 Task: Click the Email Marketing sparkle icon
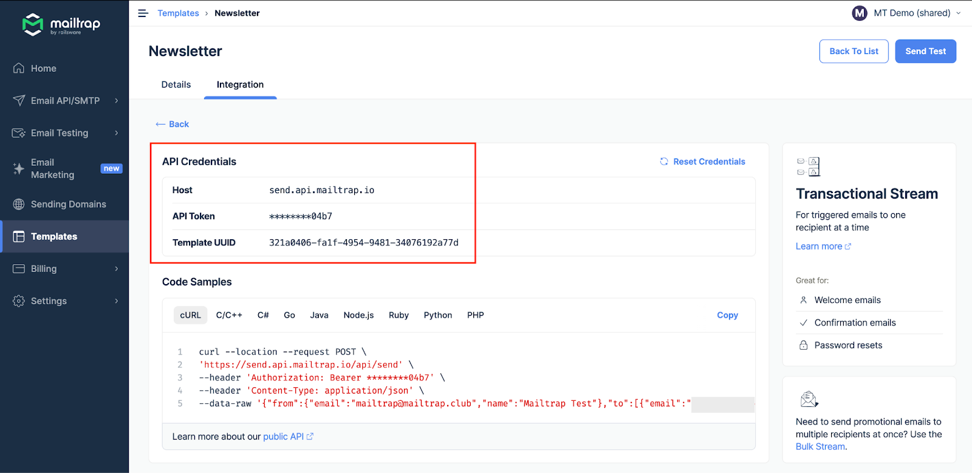19,169
